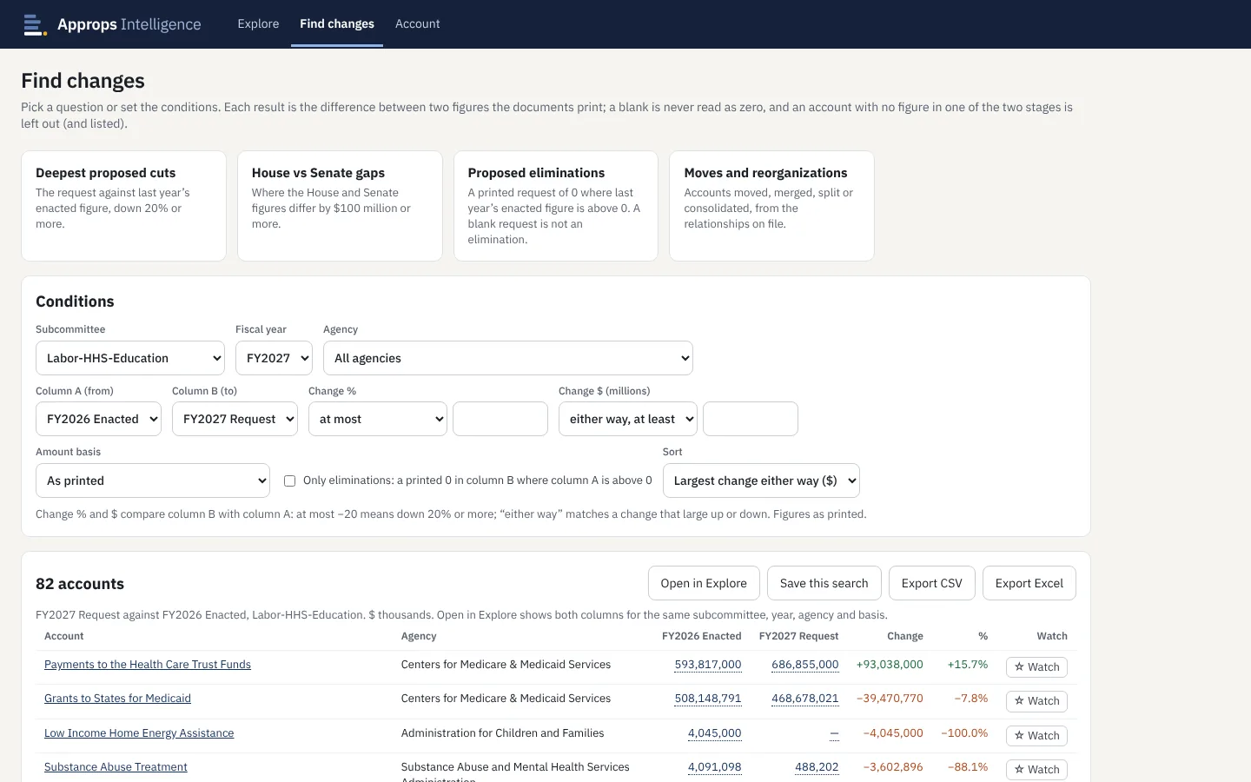Click the Agency column header

(419, 636)
